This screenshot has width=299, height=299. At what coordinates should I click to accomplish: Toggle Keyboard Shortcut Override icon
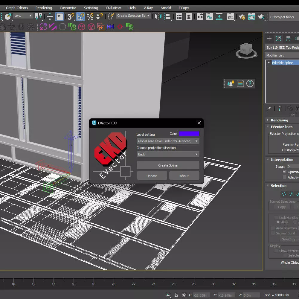click(x=60, y=16)
